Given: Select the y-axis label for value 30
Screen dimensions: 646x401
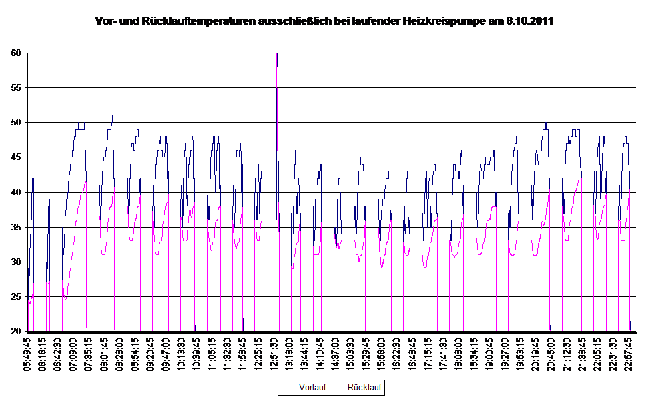Looking at the screenshot, I should coord(18,262).
